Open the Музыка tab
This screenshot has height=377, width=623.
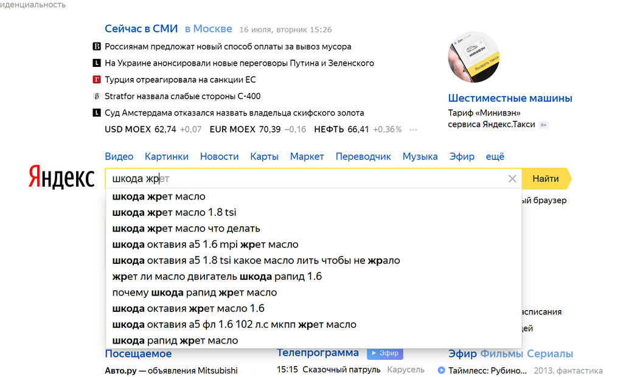(x=420, y=156)
